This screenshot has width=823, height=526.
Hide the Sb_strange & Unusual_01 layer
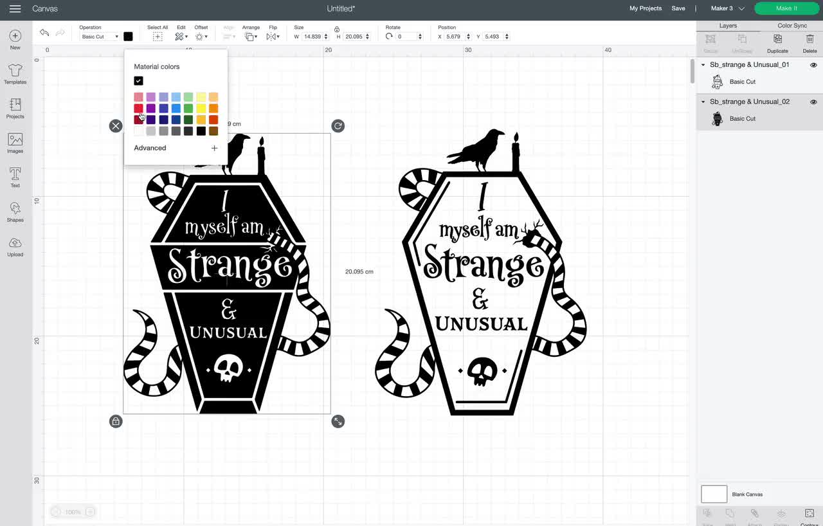813,65
